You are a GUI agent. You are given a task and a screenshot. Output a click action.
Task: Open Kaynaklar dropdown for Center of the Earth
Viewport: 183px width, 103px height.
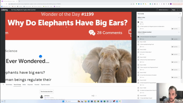[x=175, y=78]
